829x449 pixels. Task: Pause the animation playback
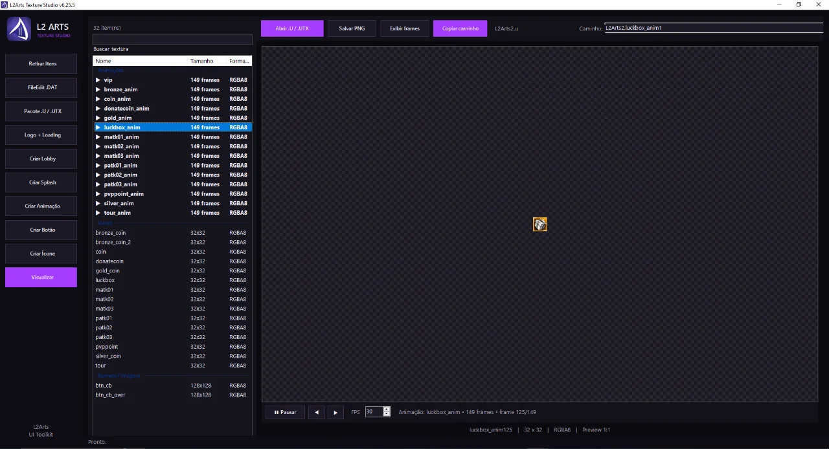[285, 412]
